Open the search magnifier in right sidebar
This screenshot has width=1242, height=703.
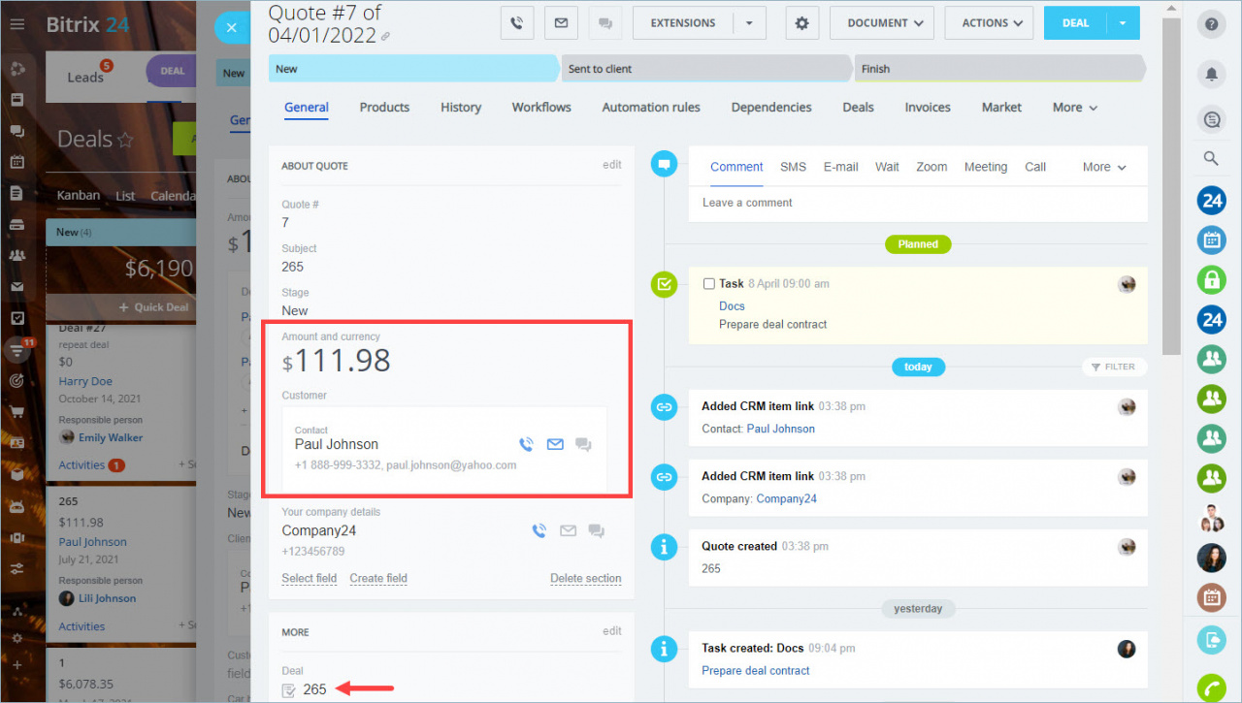[1211, 158]
